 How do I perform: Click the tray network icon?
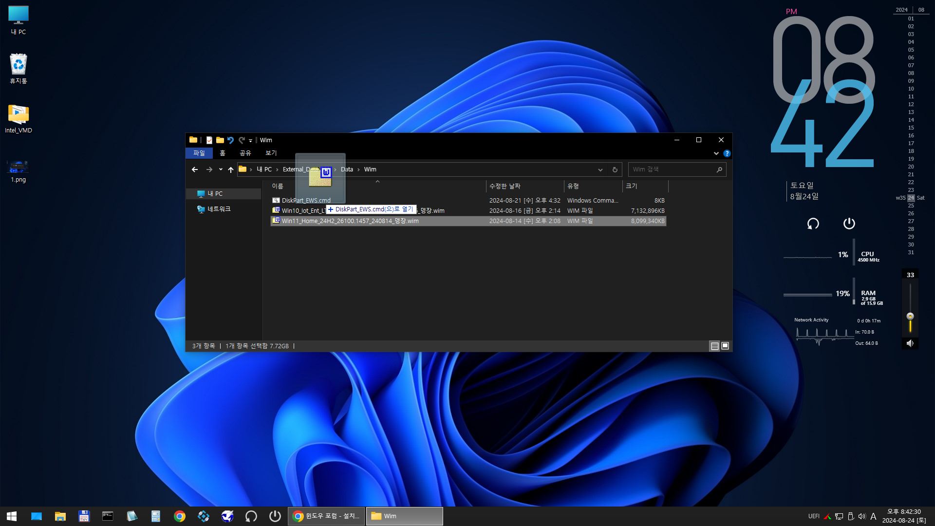(x=839, y=516)
